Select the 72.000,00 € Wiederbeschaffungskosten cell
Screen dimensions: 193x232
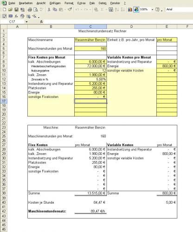[90, 66]
